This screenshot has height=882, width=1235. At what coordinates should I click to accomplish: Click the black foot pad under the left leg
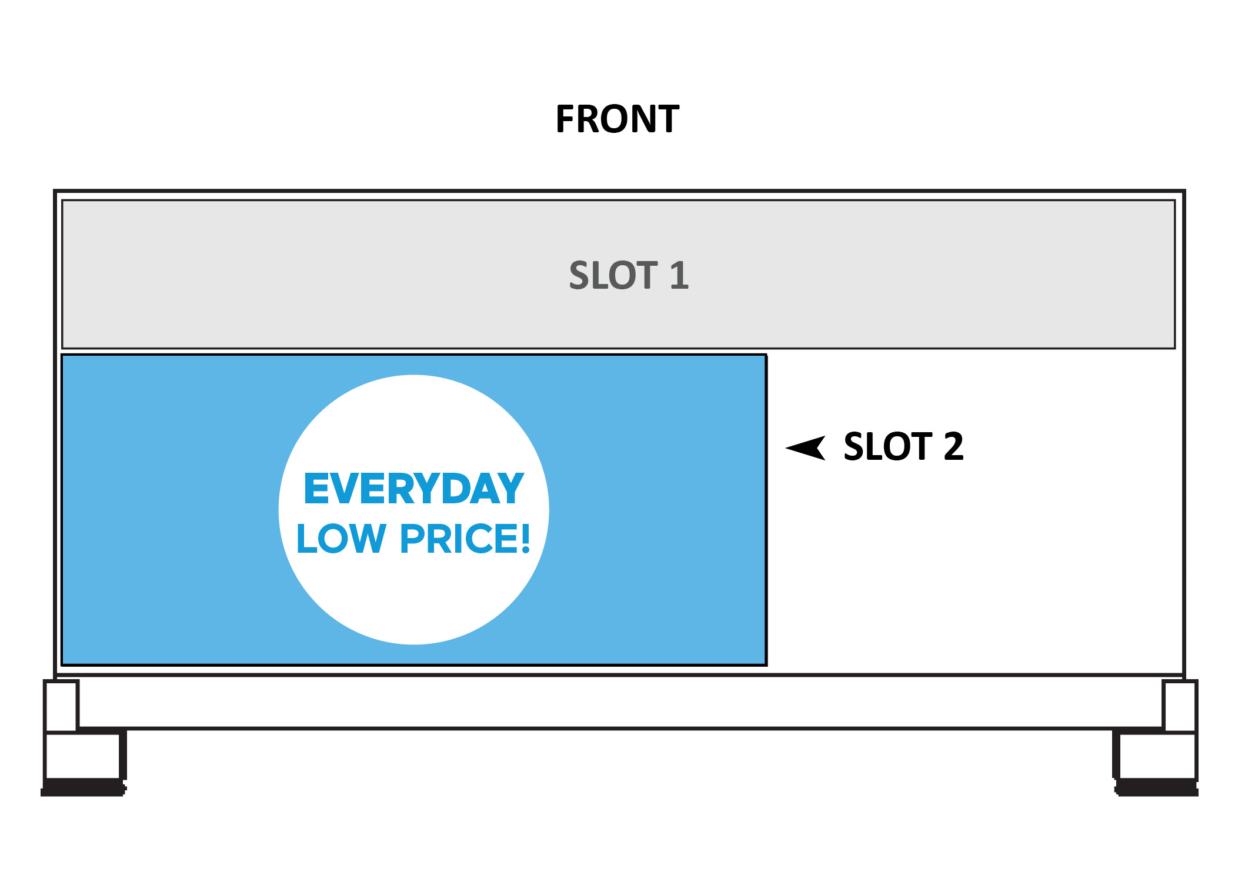click(x=83, y=788)
